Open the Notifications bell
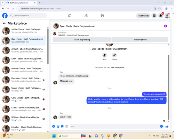Image resolution: width=174 pixels, height=139 pixels. 161,16
